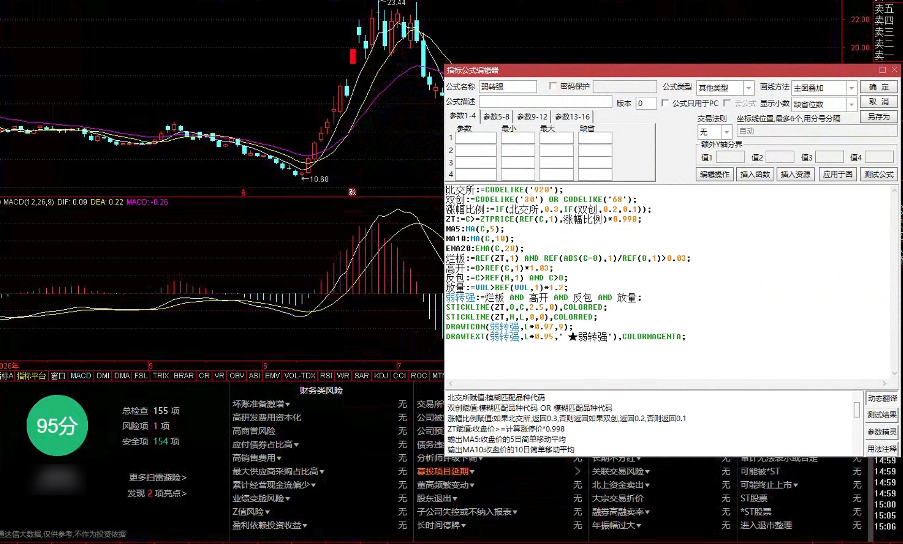Click the 参数精灵 button
The height and width of the screenshot is (544, 903).
(x=882, y=432)
